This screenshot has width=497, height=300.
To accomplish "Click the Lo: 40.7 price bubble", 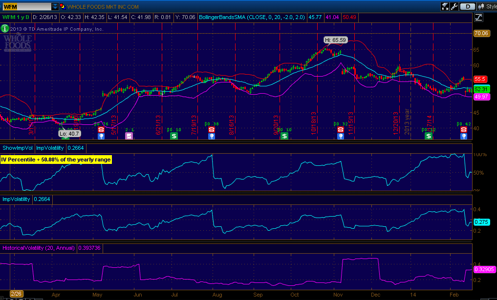I will click(69, 134).
